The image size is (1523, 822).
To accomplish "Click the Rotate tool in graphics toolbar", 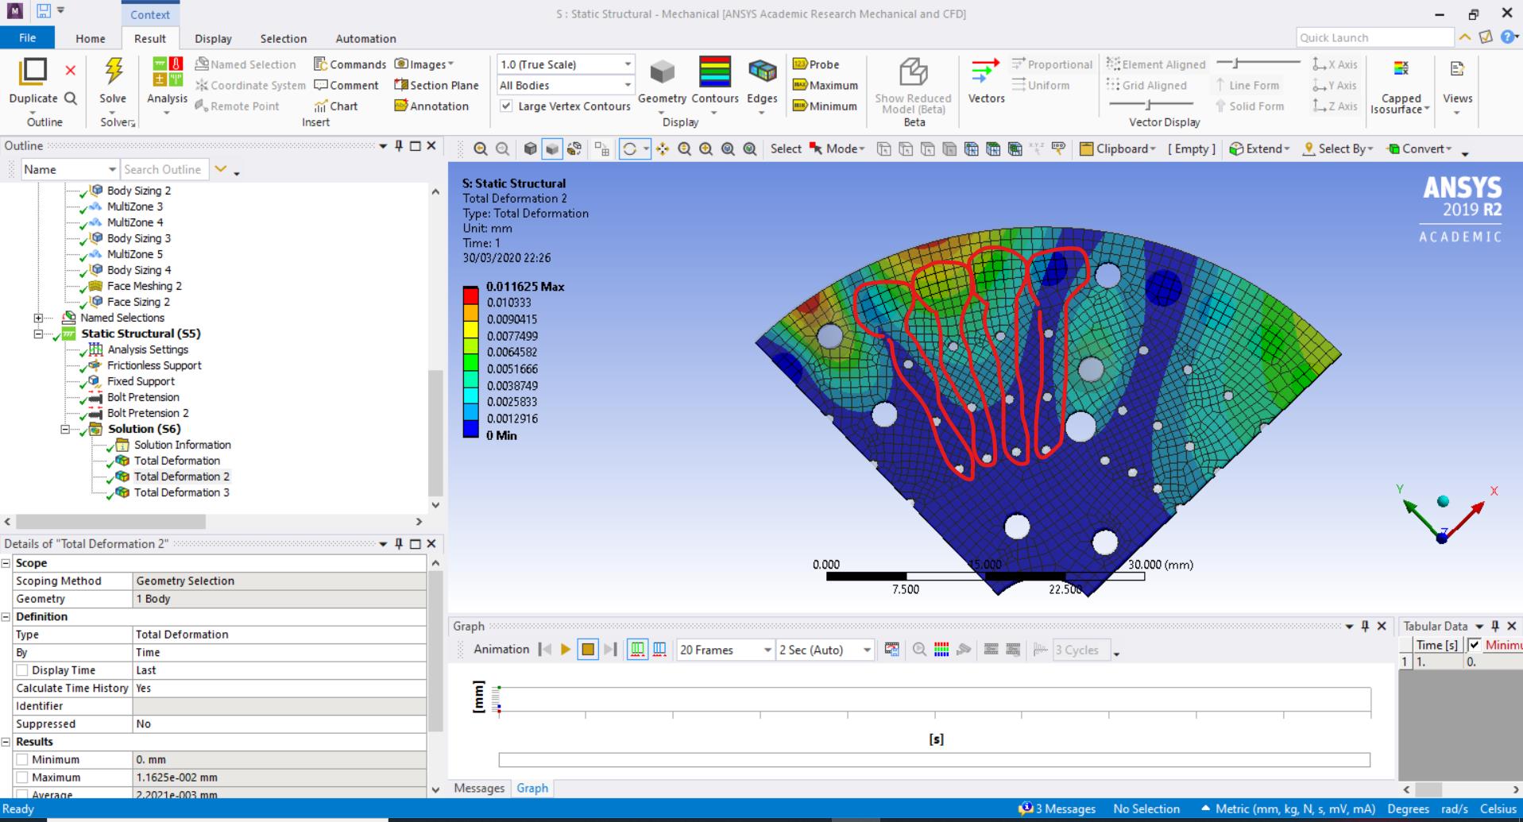I will (x=629, y=149).
